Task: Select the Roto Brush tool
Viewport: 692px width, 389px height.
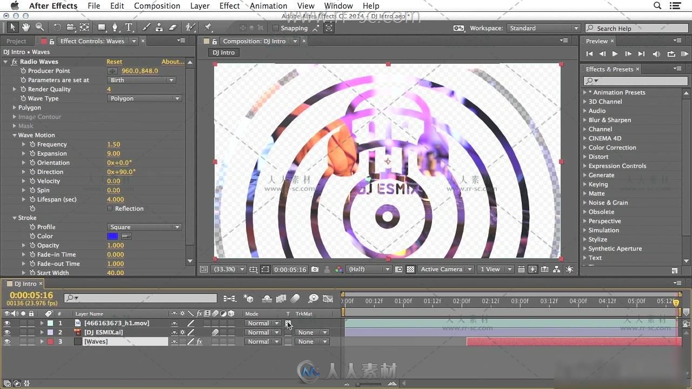Action: 190,28
